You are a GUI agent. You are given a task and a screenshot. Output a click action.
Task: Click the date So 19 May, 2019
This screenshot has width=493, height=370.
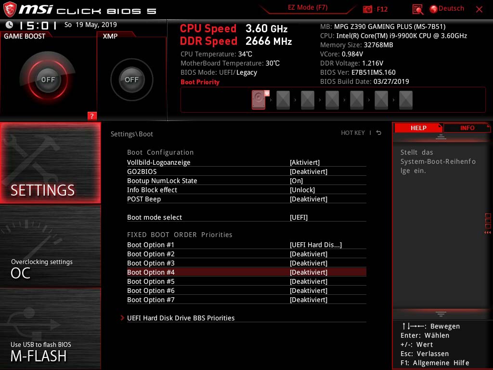91,25
